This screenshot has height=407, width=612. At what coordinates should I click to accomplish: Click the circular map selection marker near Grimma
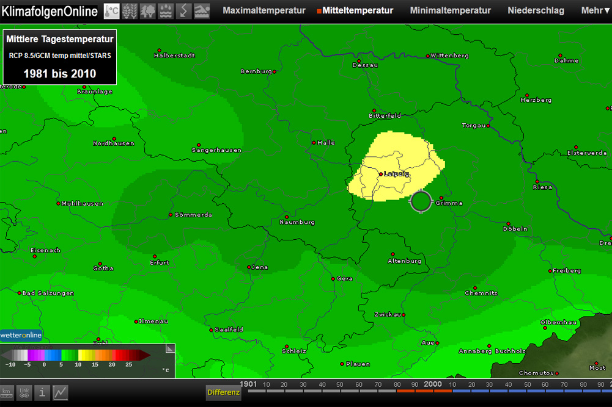click(421, 201)
